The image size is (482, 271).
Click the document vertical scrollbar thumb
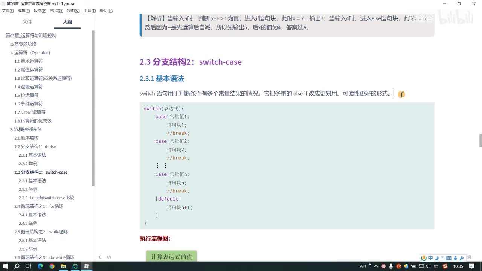480,140
